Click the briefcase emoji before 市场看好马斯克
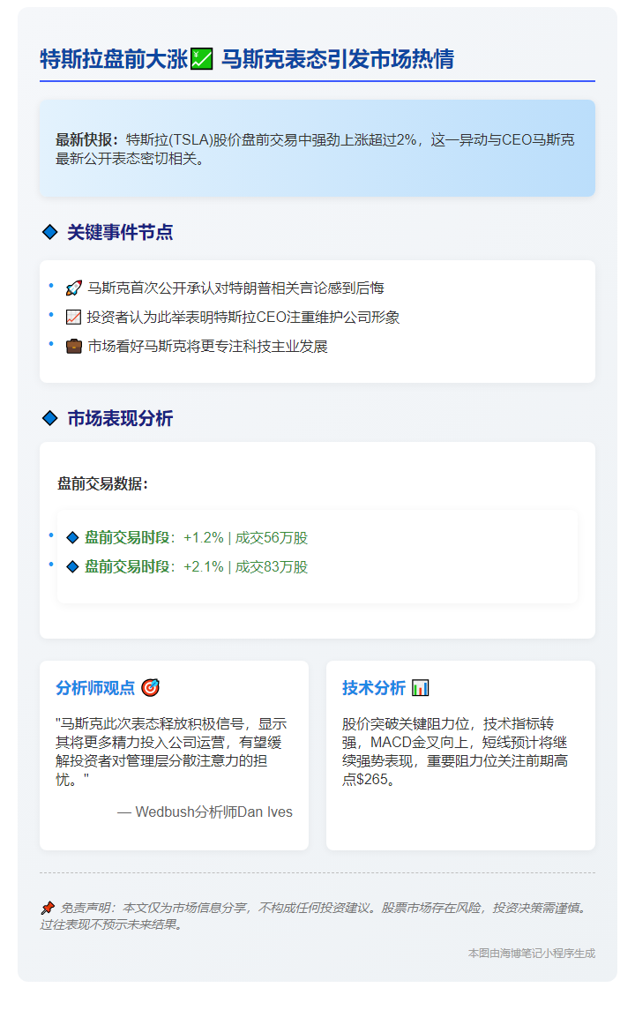Image resolution: width=635 pixels, height=1010 pixels. point(74,346)
